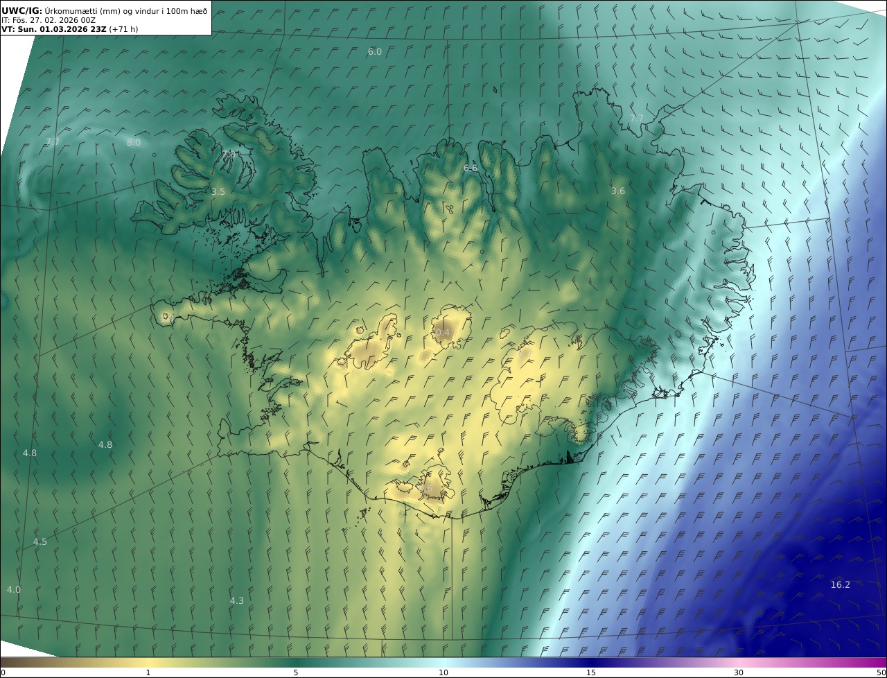Screen dimensions: 887x678
Task: Click the 10 tick on the color scale
Action: pos(443,672)
